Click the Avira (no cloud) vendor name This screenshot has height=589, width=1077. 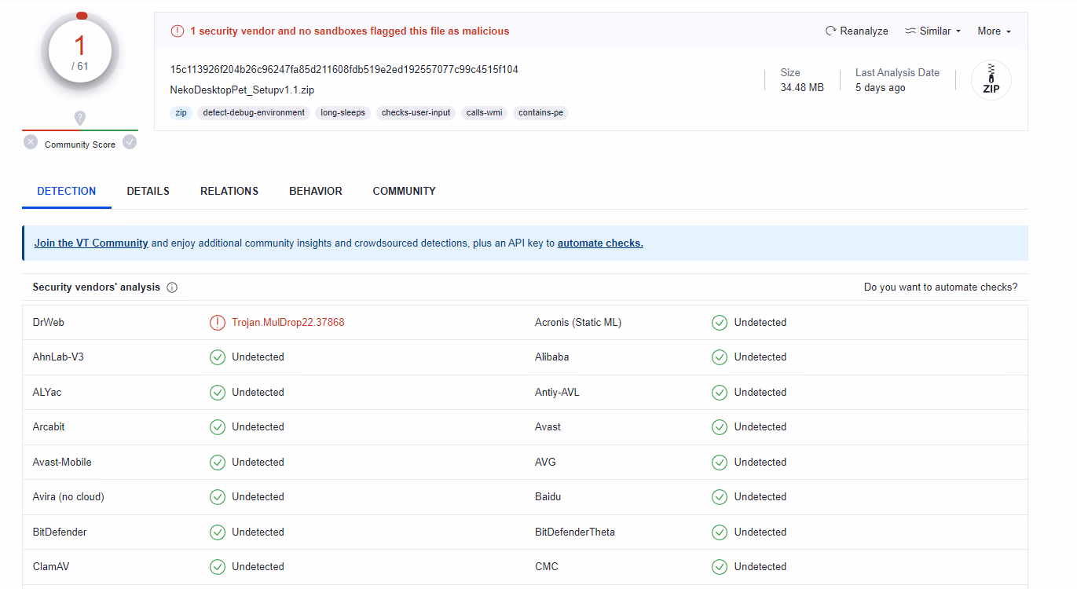coord(68,497)
